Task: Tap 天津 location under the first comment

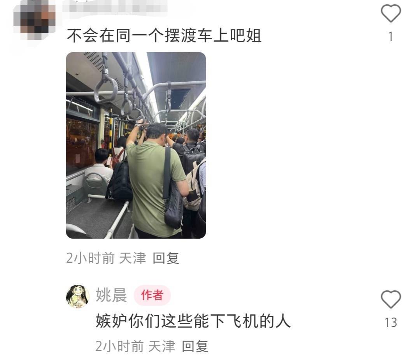Action: pos(133,258)
